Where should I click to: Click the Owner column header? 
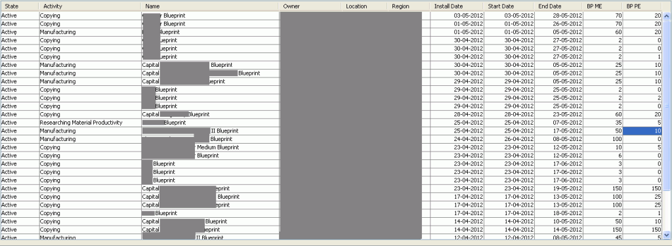click(310, 7)
